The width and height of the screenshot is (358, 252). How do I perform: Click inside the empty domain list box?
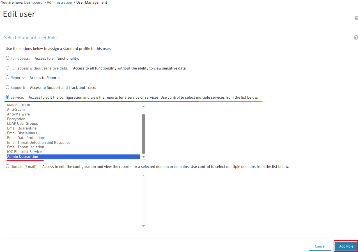[74, 201]
